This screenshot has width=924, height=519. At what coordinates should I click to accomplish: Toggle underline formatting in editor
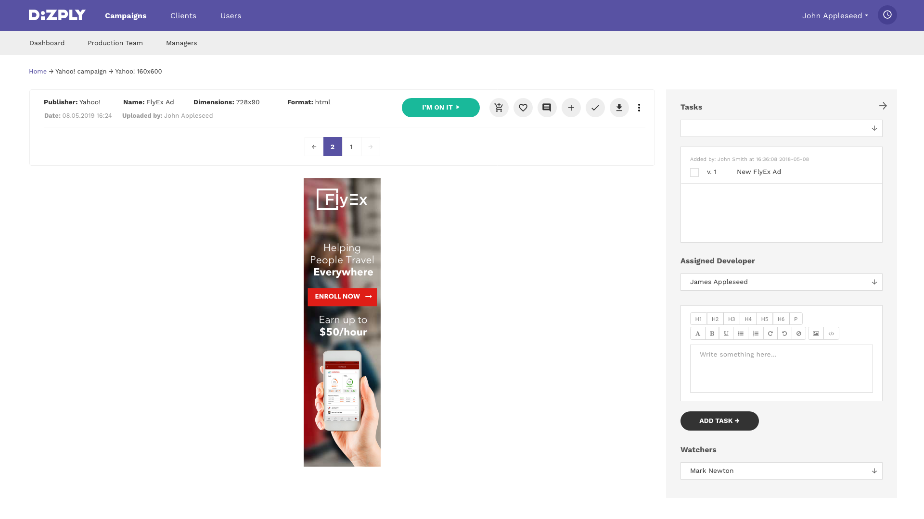coord(726,334)
